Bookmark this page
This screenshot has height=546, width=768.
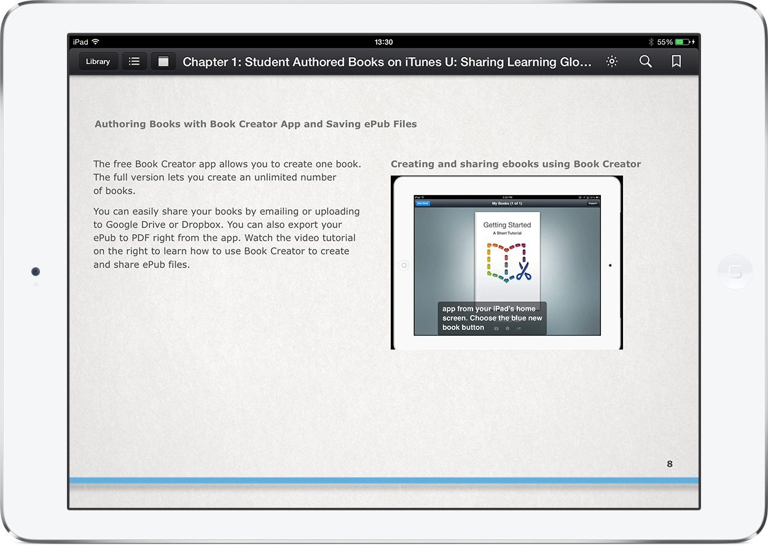(676, 61)
